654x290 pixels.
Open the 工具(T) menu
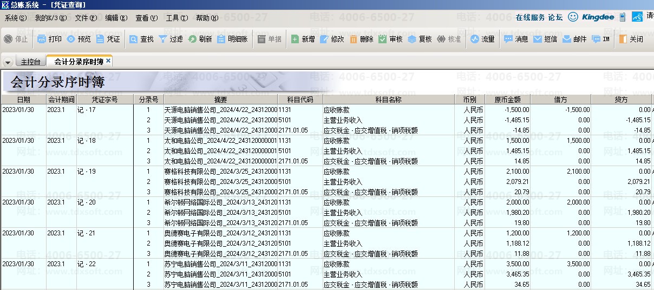177,18
